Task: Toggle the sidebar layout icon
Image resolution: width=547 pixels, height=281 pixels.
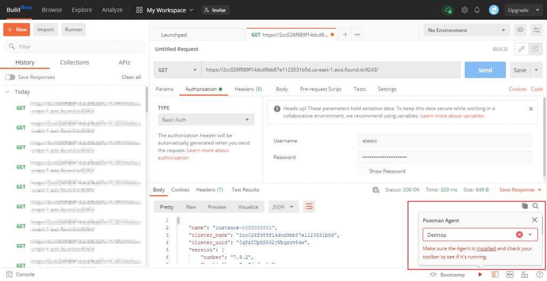Action: (x=495, y=275)
